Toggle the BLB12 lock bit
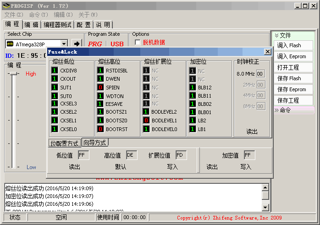The width and height of the screenshot is (320, 225). point(193,88)
